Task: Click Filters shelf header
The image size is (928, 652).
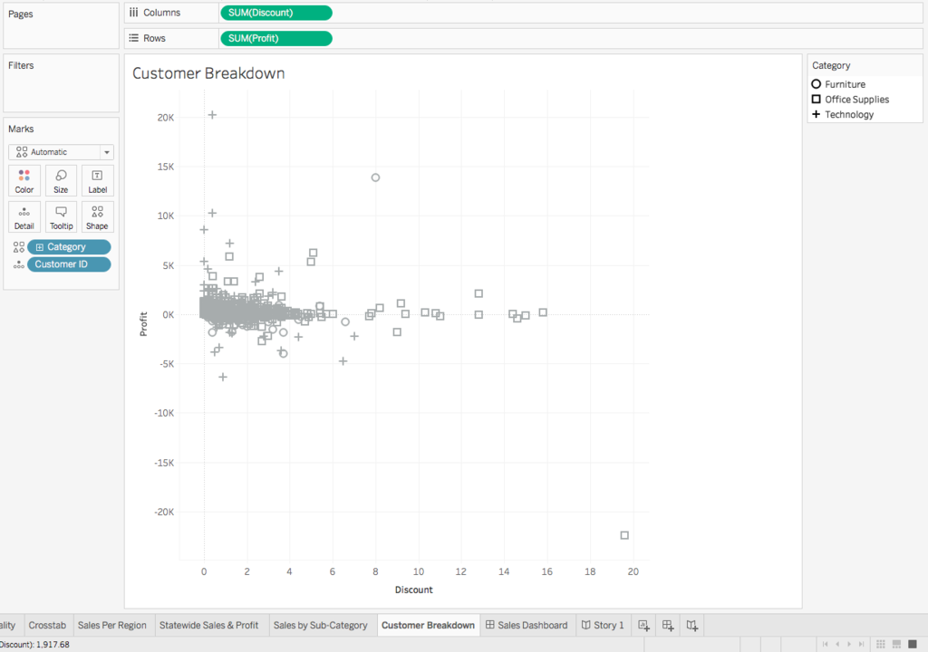Action: click(x=21, y=65)
